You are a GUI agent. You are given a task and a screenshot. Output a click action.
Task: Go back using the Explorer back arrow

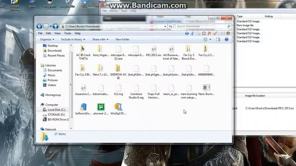tap(39, 26)
